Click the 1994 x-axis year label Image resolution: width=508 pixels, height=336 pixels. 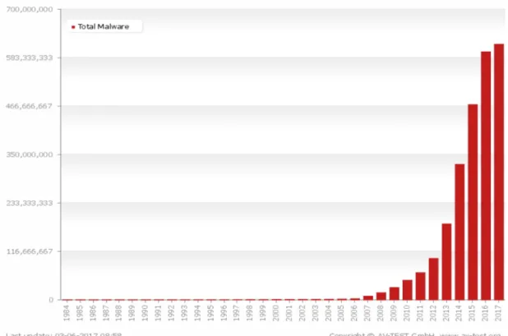pyautogui.click(x=197, y=313)
